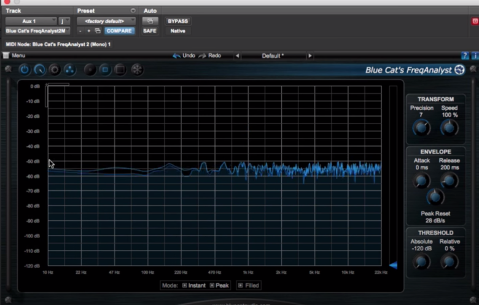Click the copy settings icon beside COMPARE
The image size is (479, 305).
tap(98, 31)
